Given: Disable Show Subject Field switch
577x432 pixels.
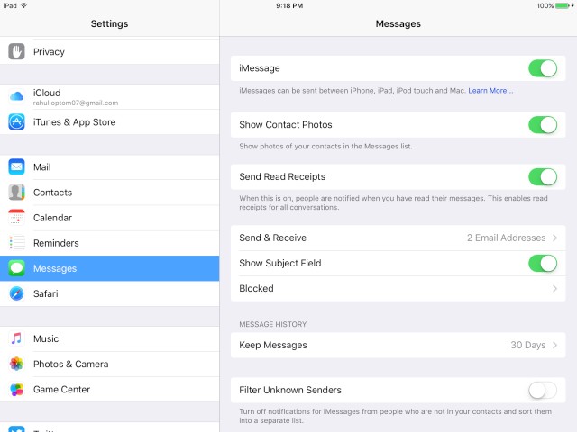Looking at the screenshot, I should [x=543, y=263].
